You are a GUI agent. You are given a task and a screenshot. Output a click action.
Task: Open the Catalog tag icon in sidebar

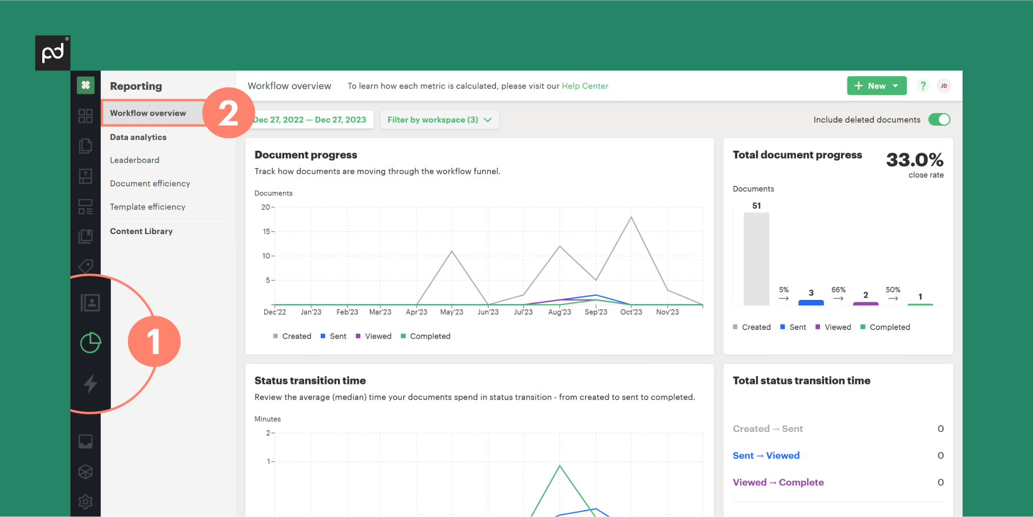(86, 266)
